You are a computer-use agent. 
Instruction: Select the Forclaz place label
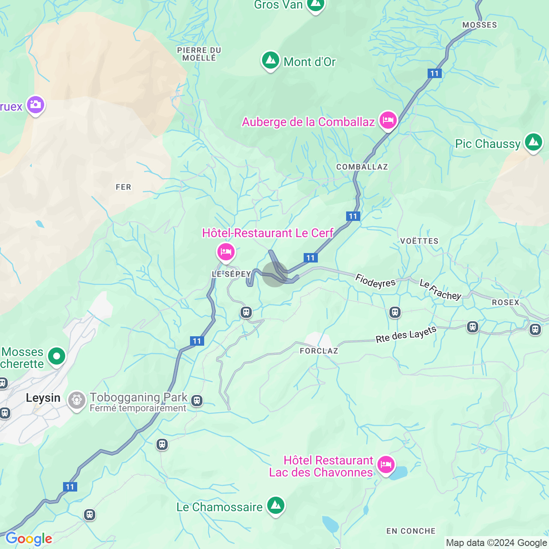tap(319, 351)
